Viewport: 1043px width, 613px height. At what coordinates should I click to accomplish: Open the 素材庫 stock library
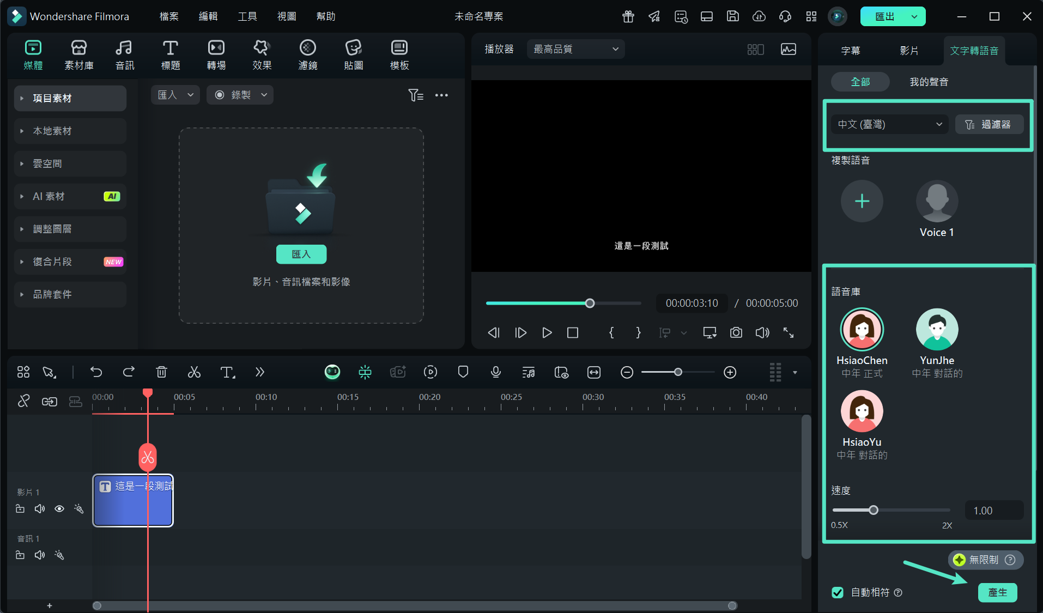click(79, 55)
